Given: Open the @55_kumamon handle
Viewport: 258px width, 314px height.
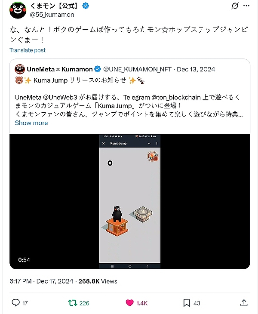Looking at the screenshot, I should (52, 15).
